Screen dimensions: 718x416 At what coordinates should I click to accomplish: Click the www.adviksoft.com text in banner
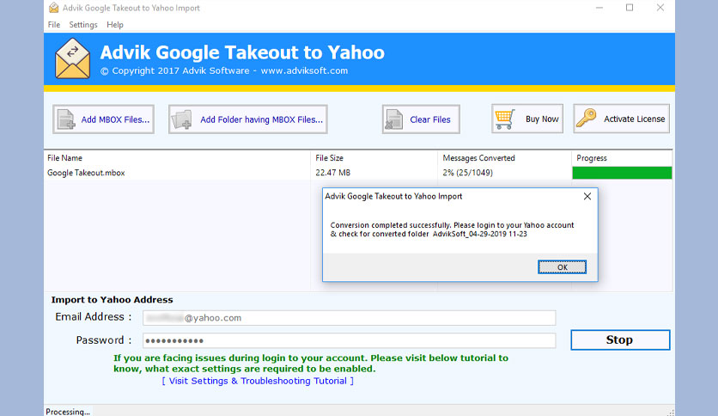click(304, 71)
